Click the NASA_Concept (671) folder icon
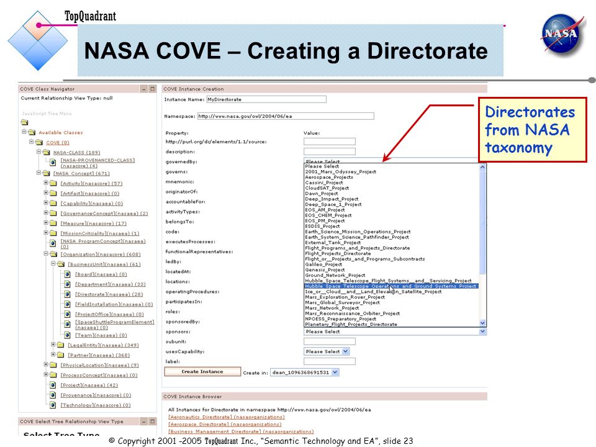This screenshot has width=596, height=447. click(x=47, y=173)
